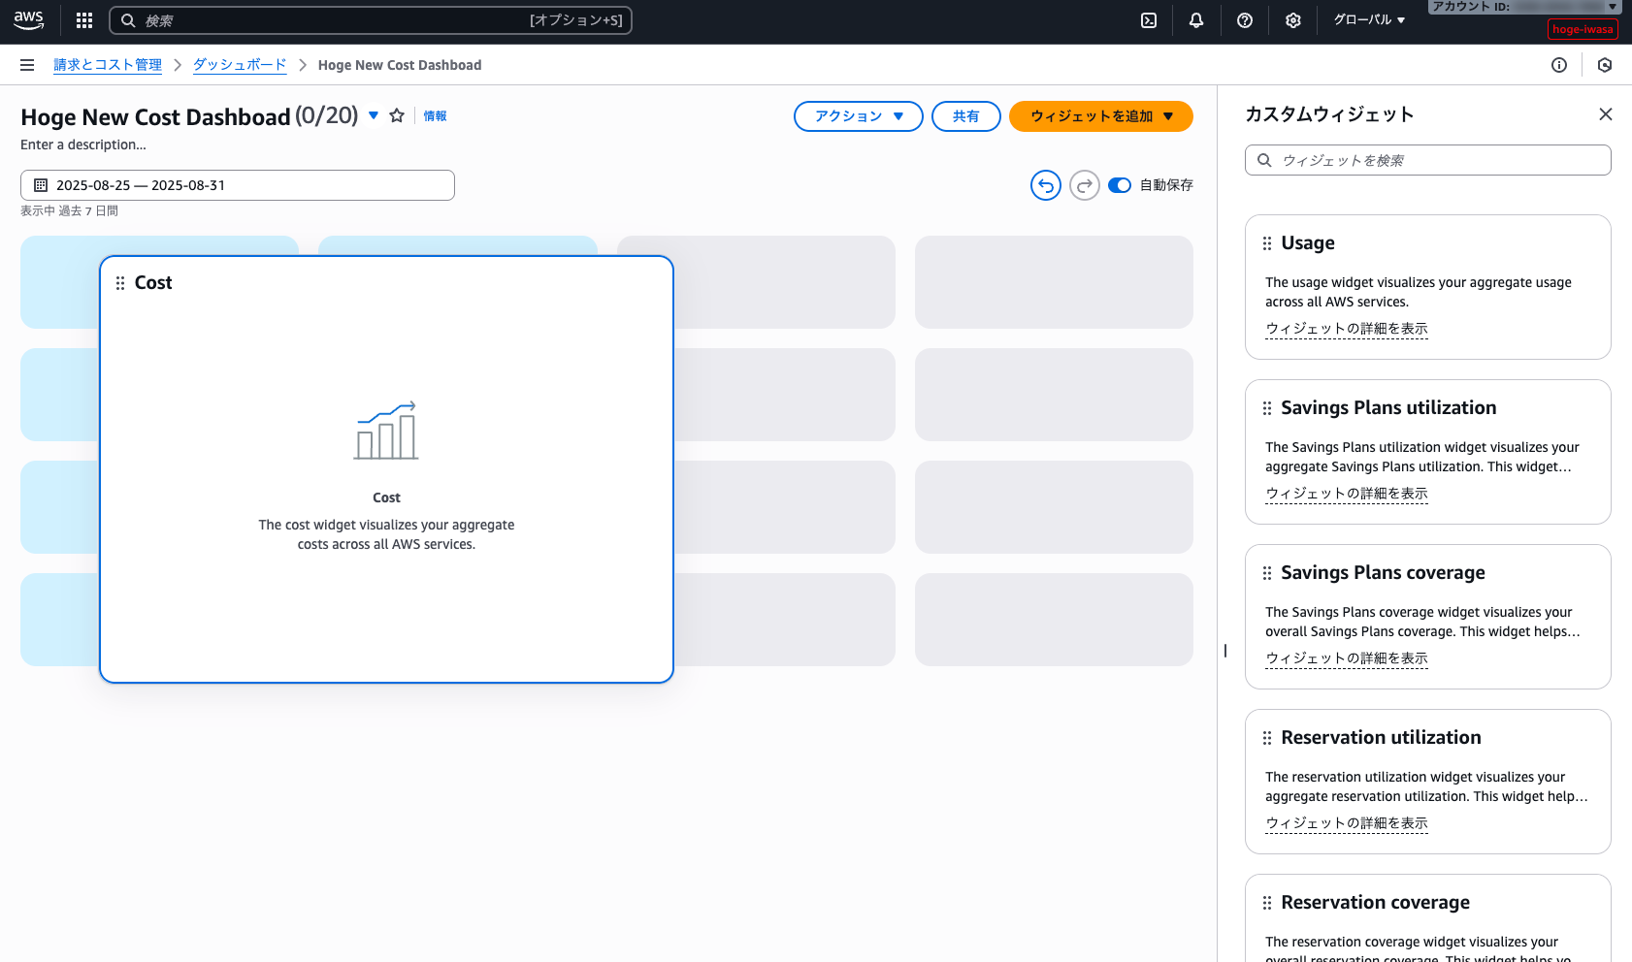Image resolution: width=1632 pixels, height=962 pixels.
Task: Select the Savings Plans utilization widget title
Action: (x=1388, y=408)
